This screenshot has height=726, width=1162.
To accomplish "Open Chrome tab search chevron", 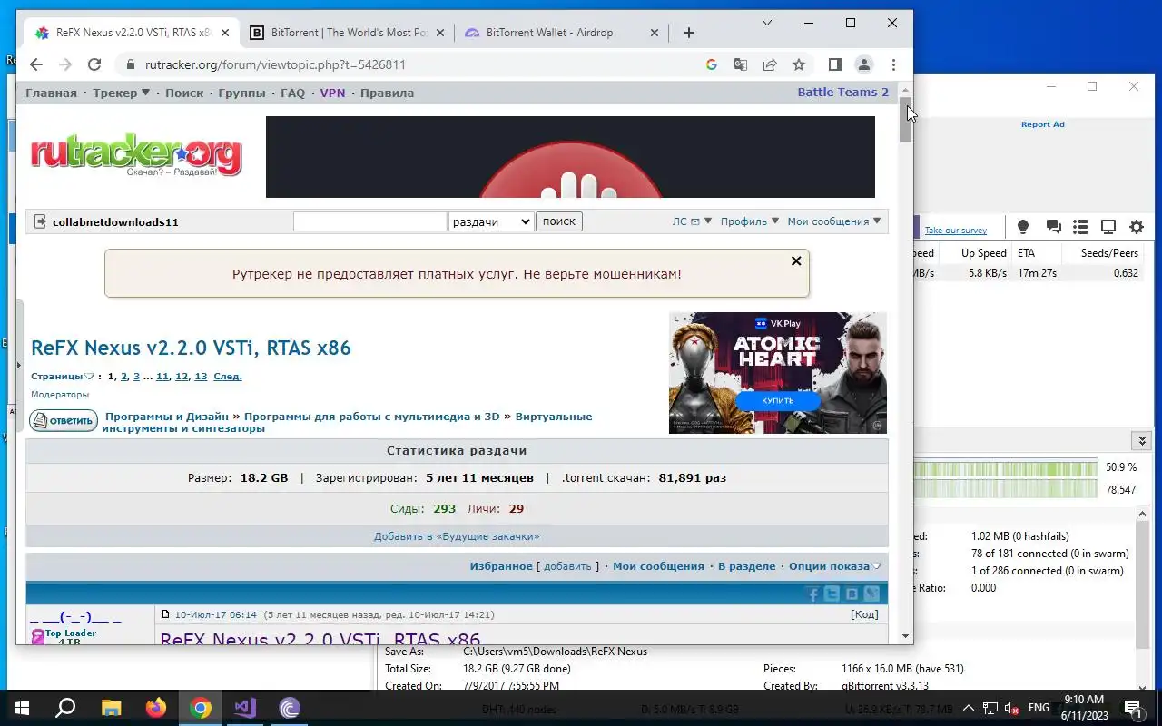I will pos(767,23).
